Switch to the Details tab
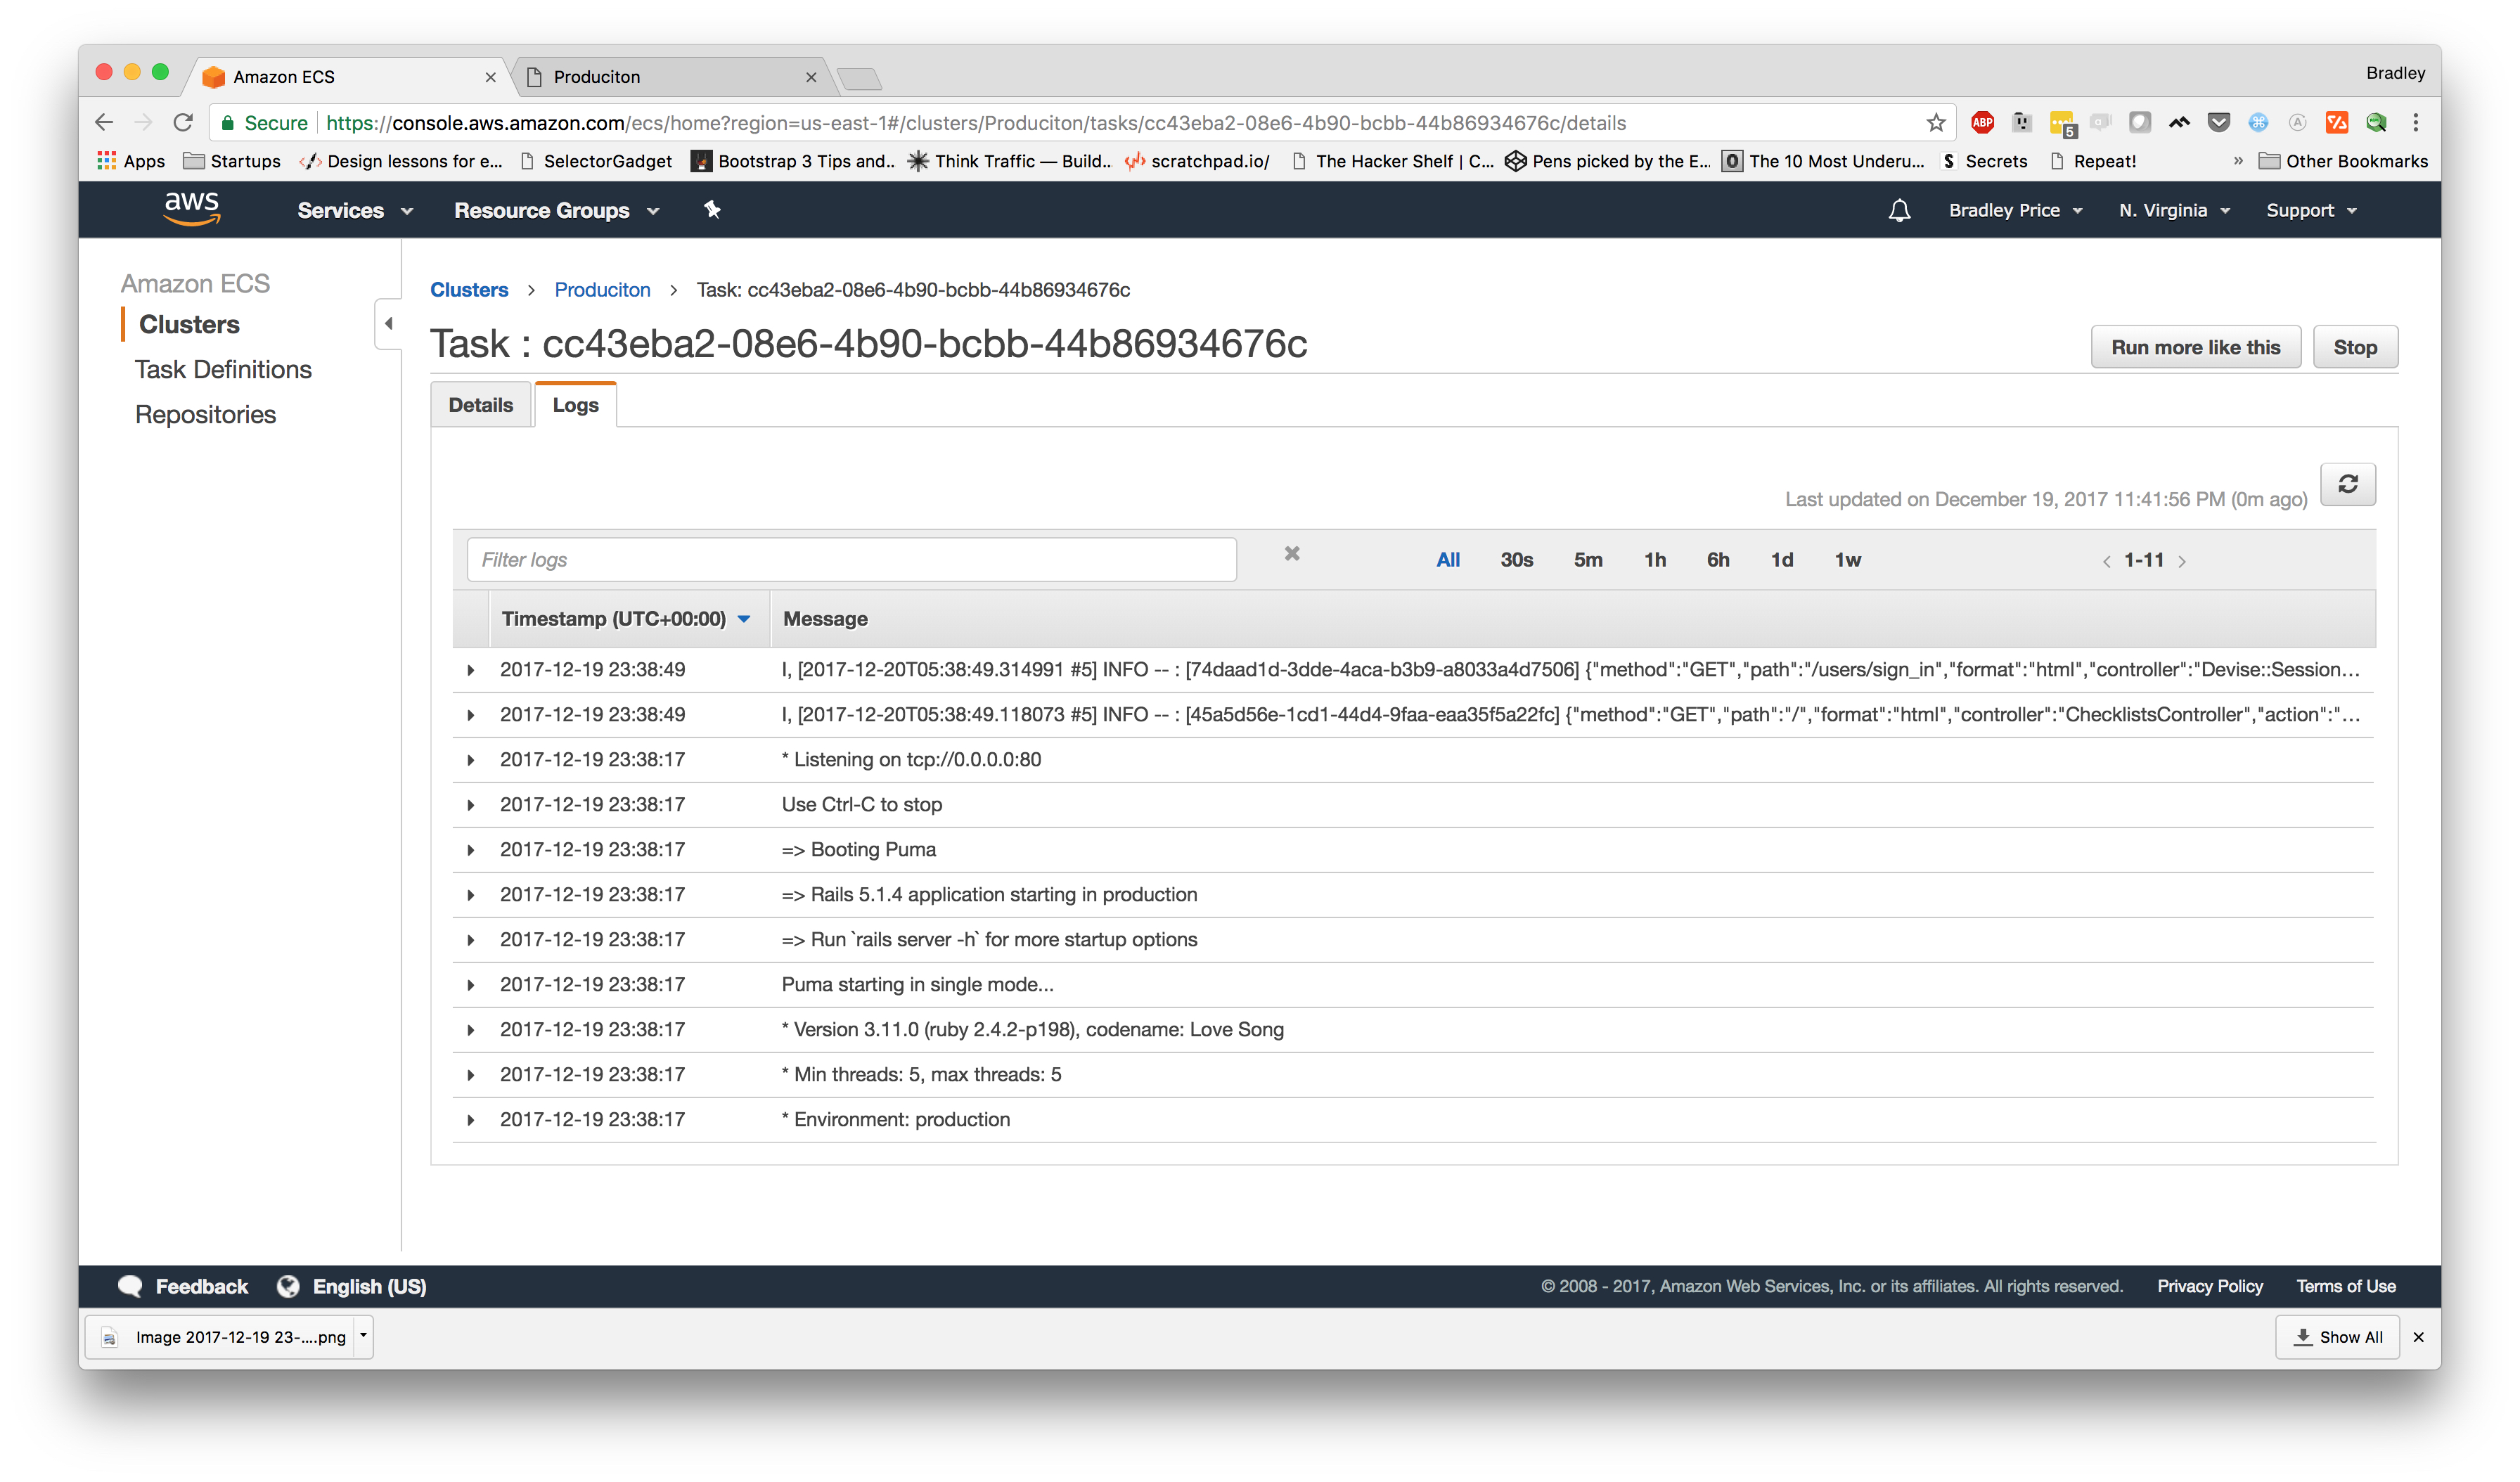The height and width of the screenshot is (1482, 2520). coord(480,405)
